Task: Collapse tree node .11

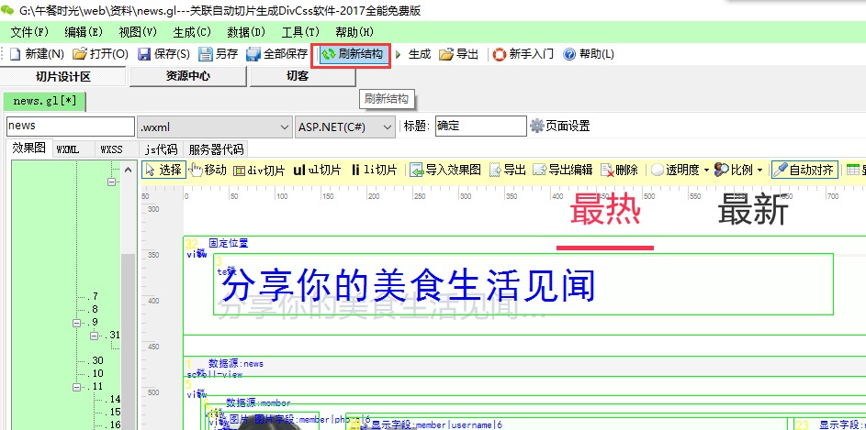Action: pyautogui.click(x=77, y=386)
